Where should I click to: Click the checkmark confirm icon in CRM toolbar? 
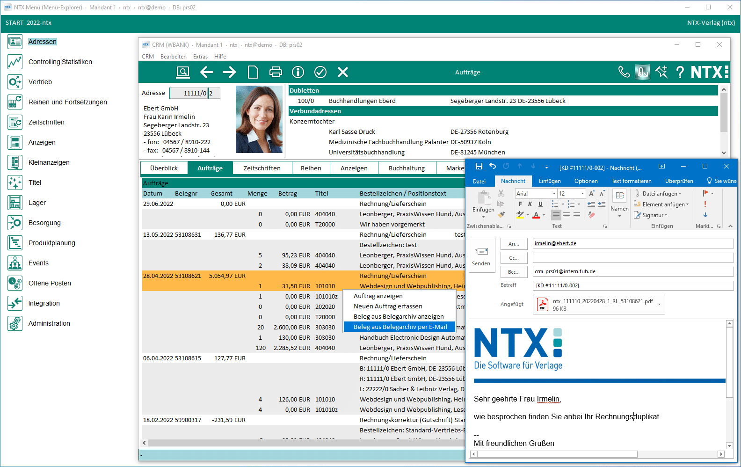320,72
